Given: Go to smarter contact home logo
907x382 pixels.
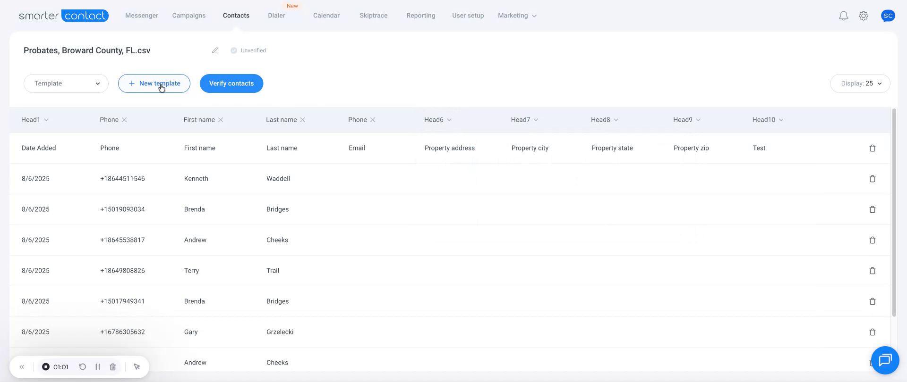Looking at the screenshot, I should pyautogui.click(x=64, y=16).
